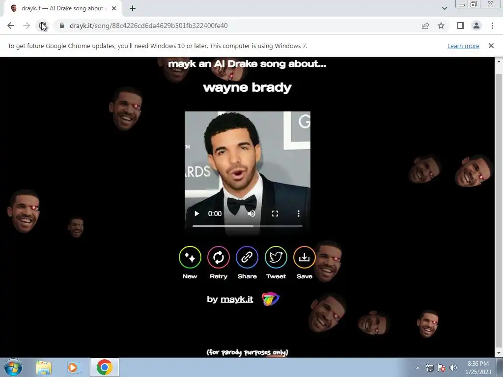
Task: Click the New song sparkle icon
Action: point(190,257)
